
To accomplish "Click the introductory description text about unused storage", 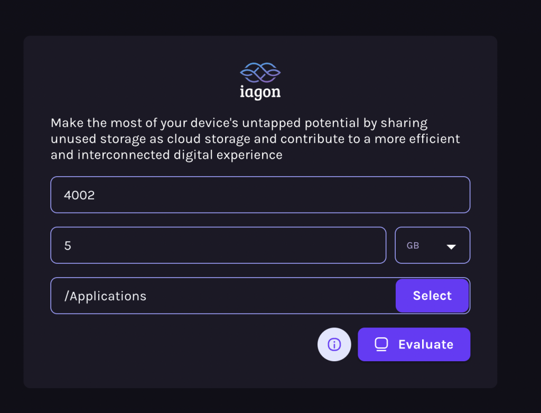I will (255, 139).
